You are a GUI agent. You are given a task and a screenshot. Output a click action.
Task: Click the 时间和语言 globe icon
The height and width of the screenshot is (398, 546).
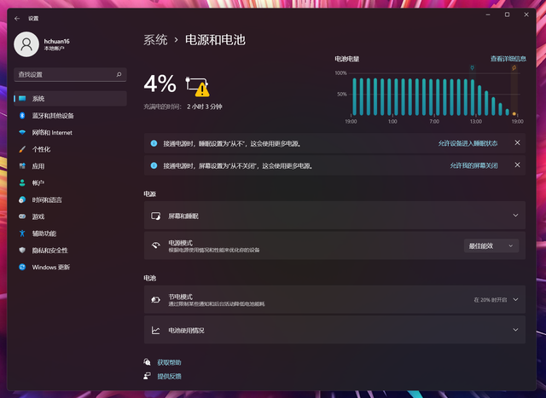pyautogui.click(x=22, y=199)
